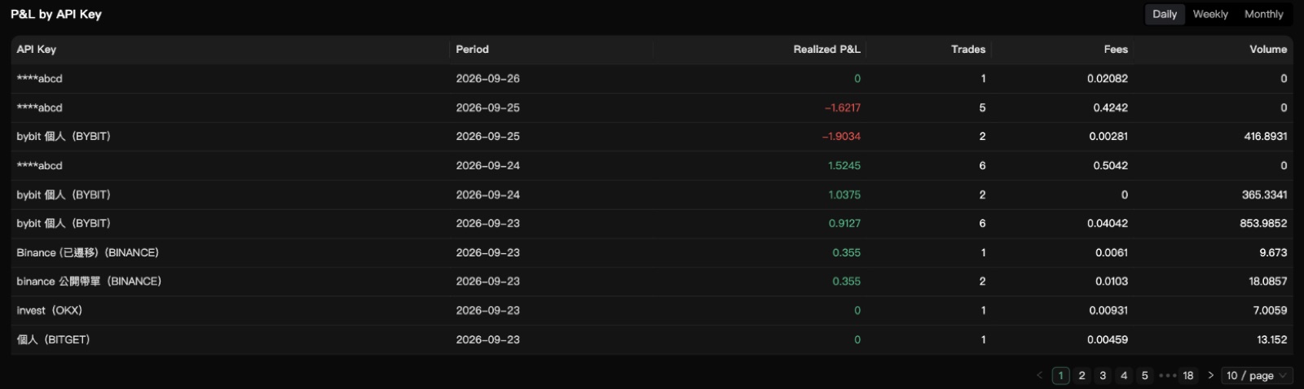
Task: Click the fee value 0.04042
Action: click(1108, 224)
